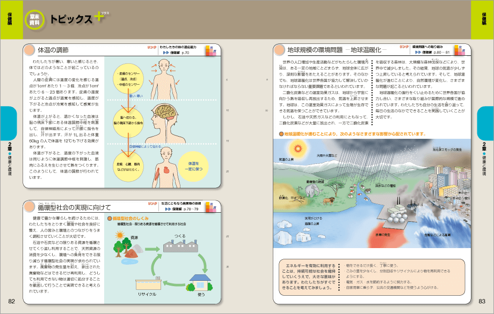
Task: Click the blue-roof house icon above 使う
Action: click(x=200, y=282)
